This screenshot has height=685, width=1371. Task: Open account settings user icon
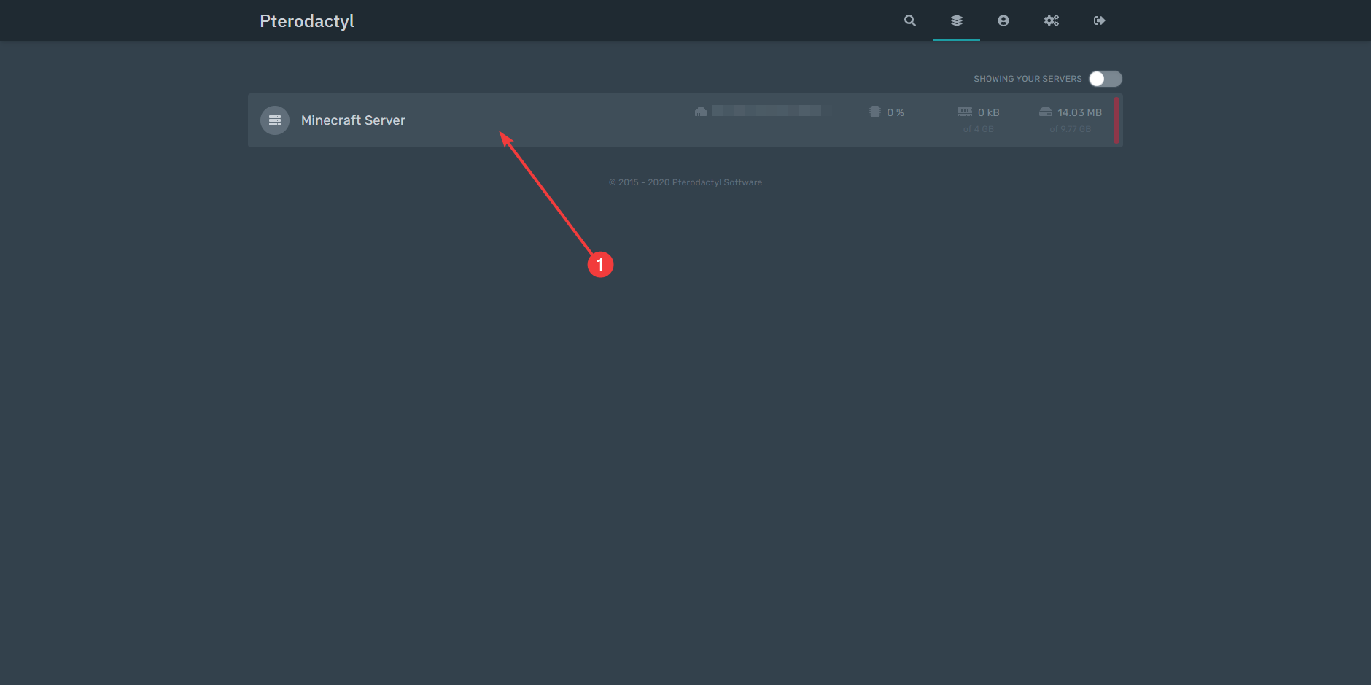pyautogui.click(x=1003, y=20)
